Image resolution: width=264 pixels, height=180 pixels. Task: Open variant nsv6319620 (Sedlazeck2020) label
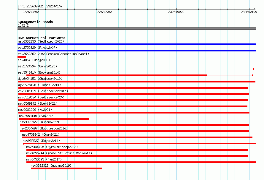coord(41,97)
